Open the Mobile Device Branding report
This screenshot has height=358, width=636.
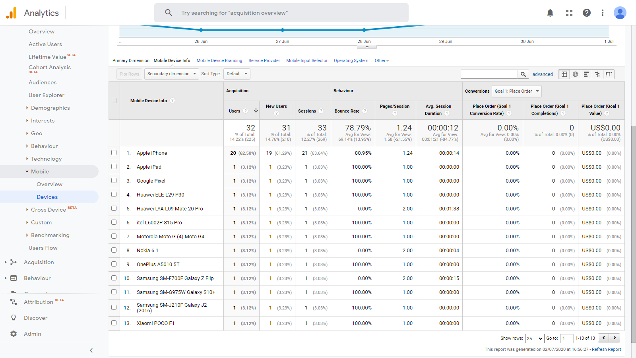tap(219, 60)
